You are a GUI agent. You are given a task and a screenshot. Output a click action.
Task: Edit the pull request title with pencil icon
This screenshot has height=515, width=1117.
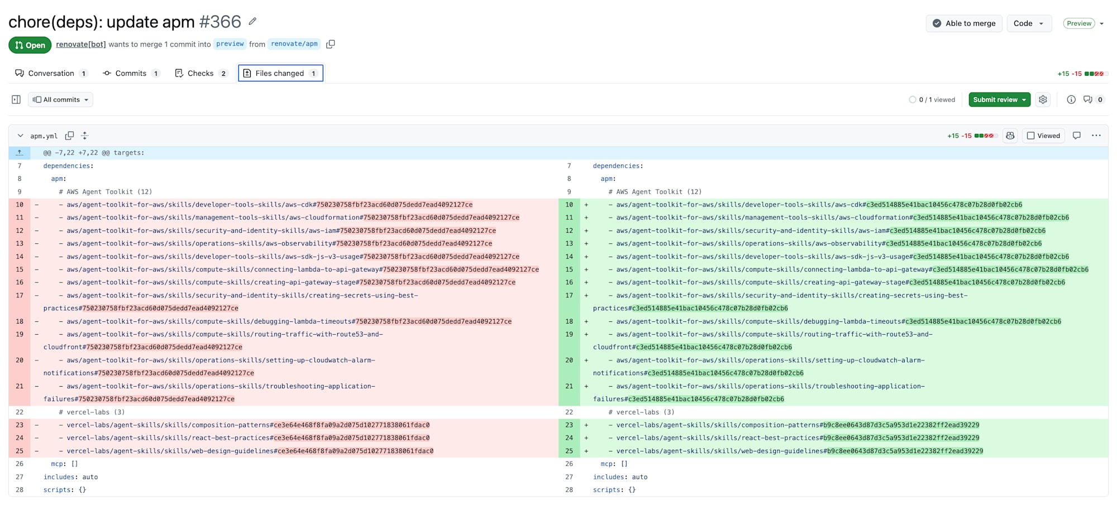[x=252, y=21]
